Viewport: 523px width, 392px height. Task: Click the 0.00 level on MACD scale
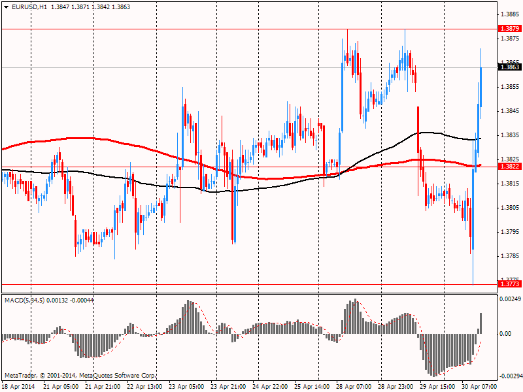click(x=505, y=333)
